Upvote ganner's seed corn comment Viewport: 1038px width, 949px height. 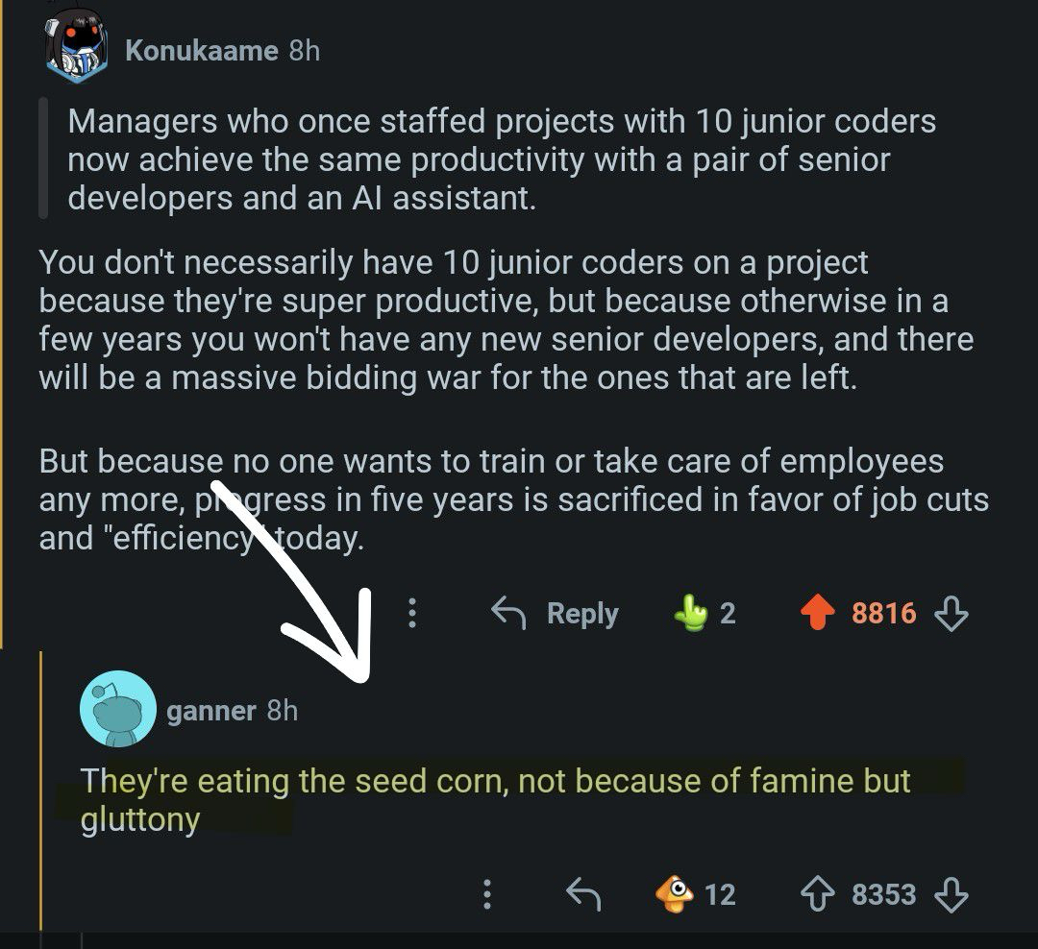tap(818, 895)
